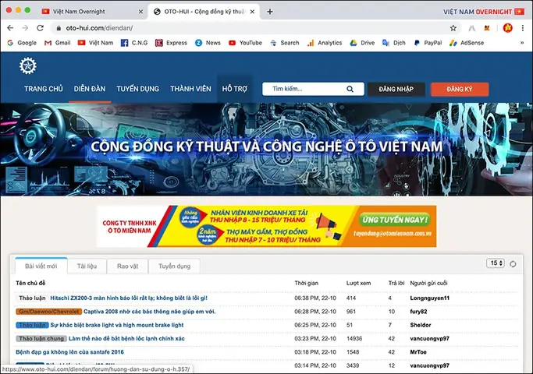533x374 pixels.
Task: Close the Việt Nam Overnight tab
Action: pos(140,12)
